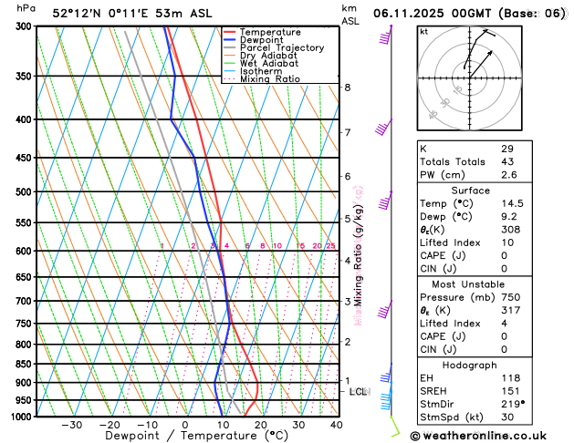This screenshot has width=574, height=443.
Task: Click the Surface section heading
Action: coord(470,191)
